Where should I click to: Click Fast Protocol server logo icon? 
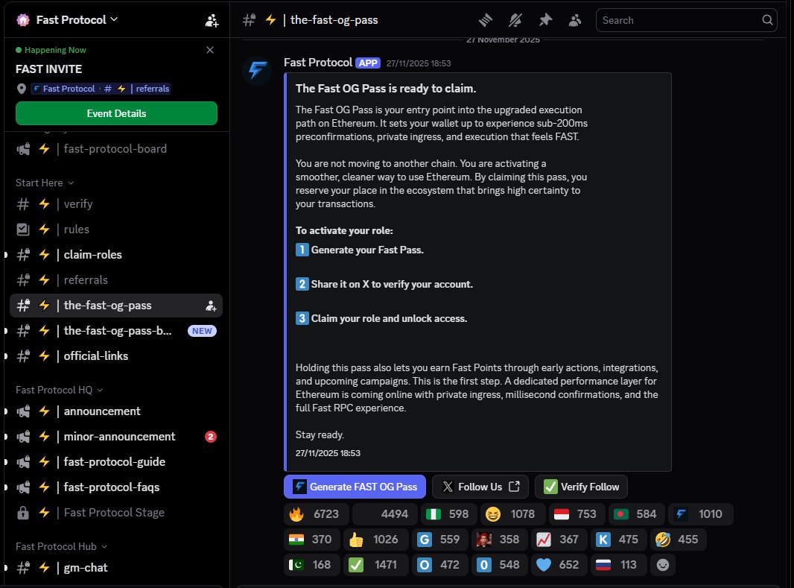23,20
